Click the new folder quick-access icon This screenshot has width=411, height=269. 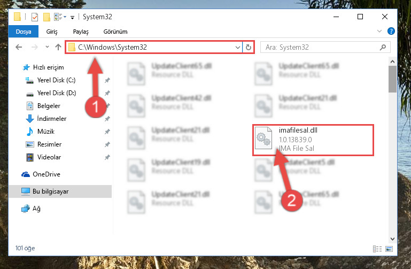[x=46, y=17]
